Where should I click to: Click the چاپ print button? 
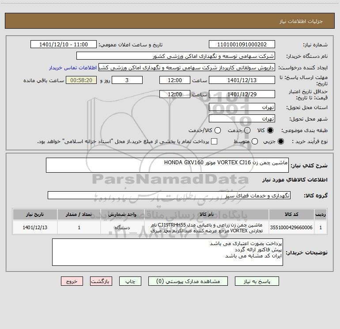click(130, 281)
